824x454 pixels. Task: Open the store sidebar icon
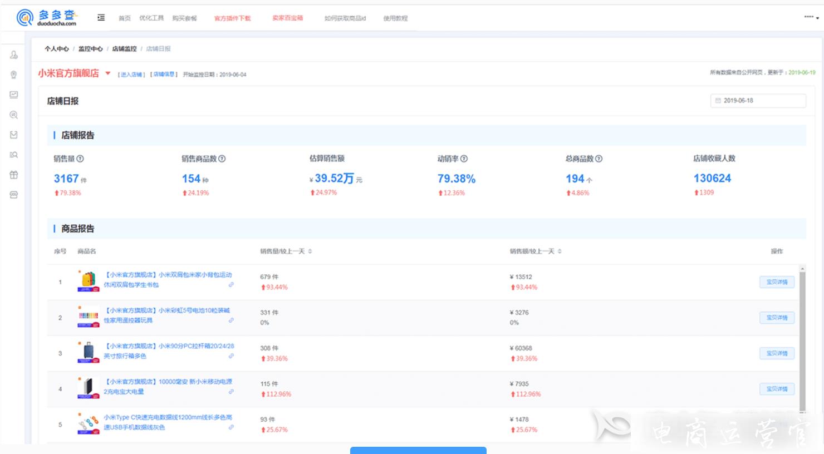tap(14, 195)
